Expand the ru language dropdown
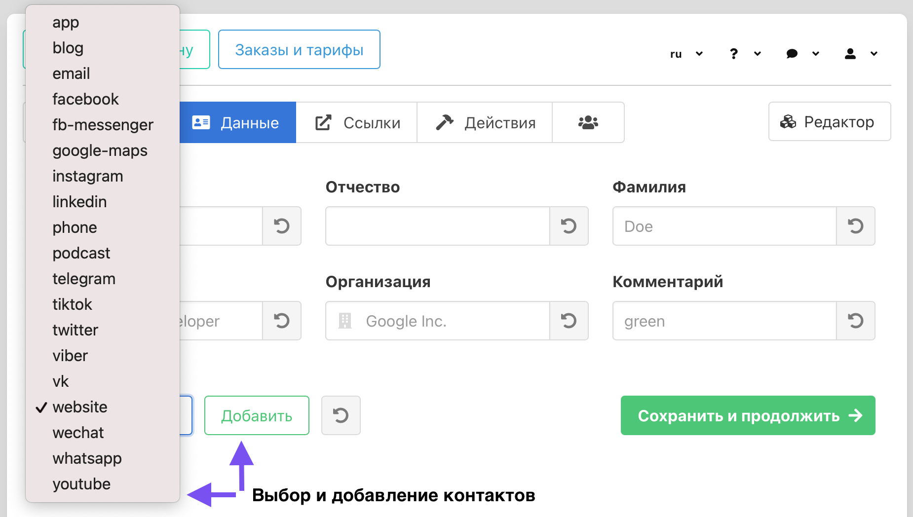Viewport: 913px width, 517px height. tap(686, 53)
